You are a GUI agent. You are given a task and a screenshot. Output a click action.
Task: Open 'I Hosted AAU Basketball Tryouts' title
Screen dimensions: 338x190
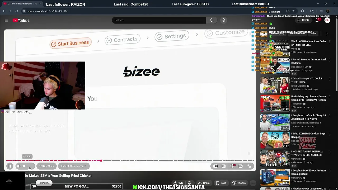pyautogui.click(x=307, y=153)
